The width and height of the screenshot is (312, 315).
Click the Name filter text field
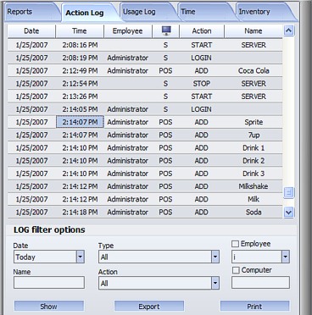[x=49, y=283]
